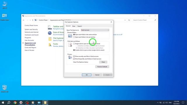Click File Explorer Options folder icon
The width and height of the screenshot is (187, 105).
pos(50,39)
